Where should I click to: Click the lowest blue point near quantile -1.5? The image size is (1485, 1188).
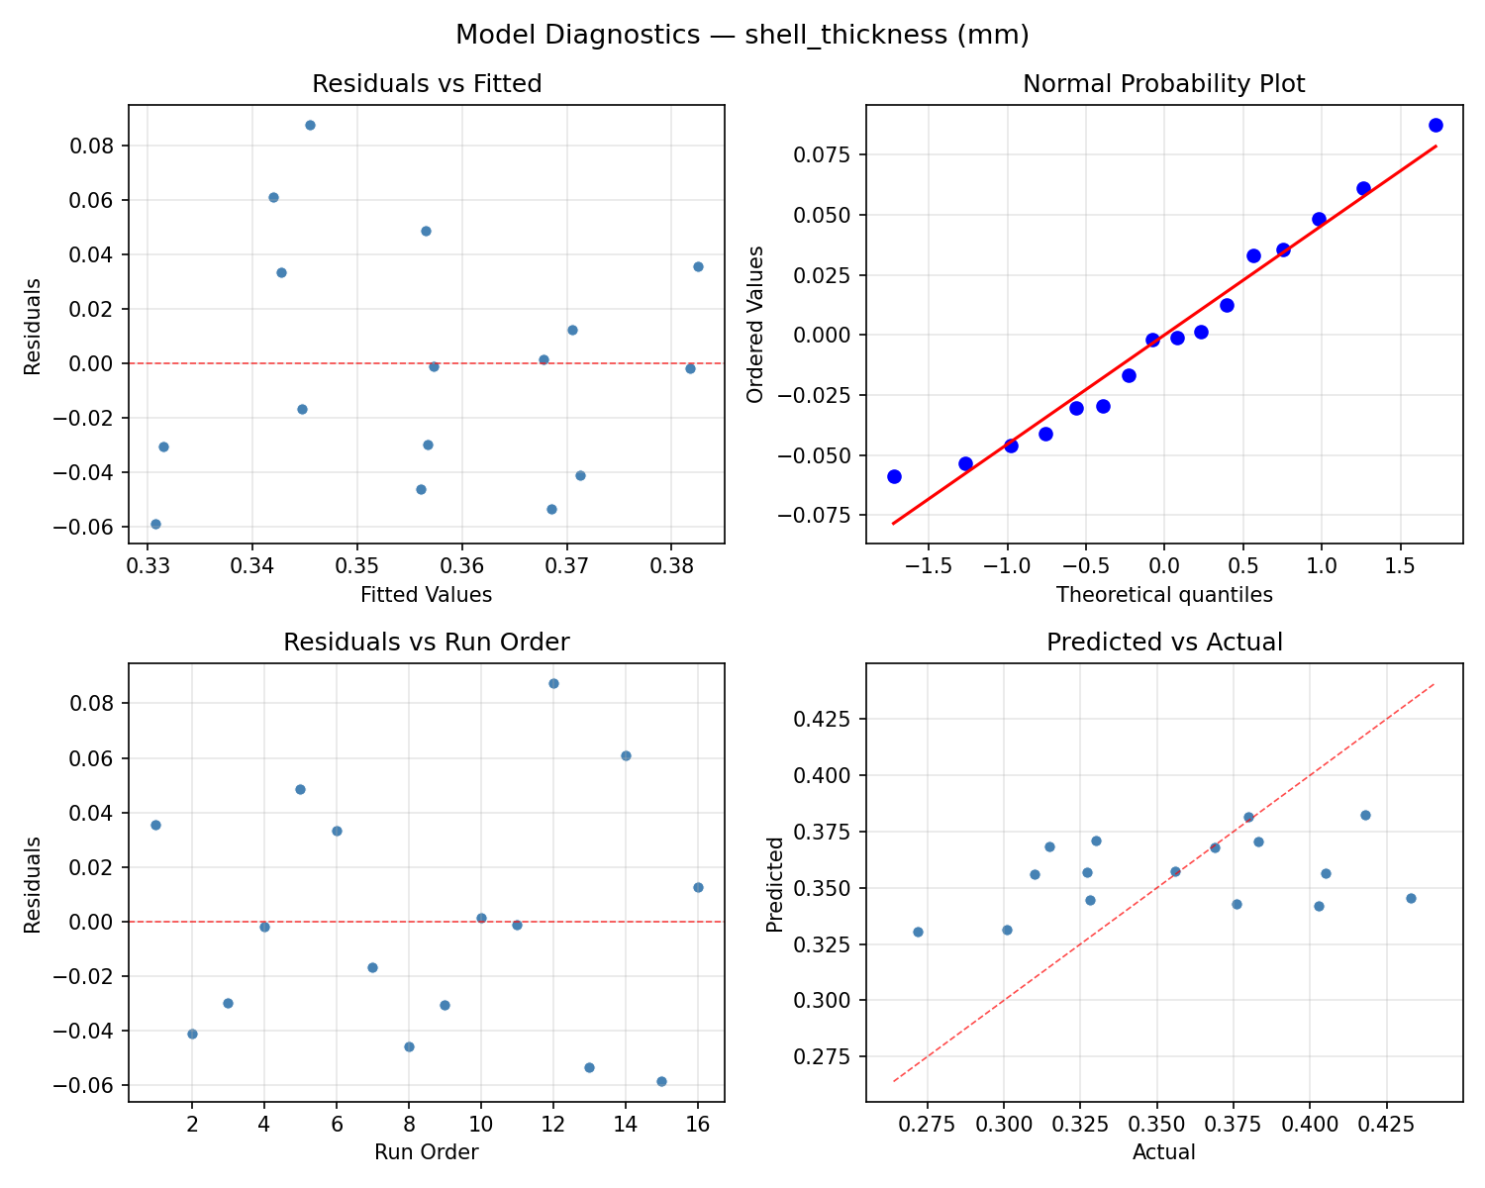coord(895,477)
